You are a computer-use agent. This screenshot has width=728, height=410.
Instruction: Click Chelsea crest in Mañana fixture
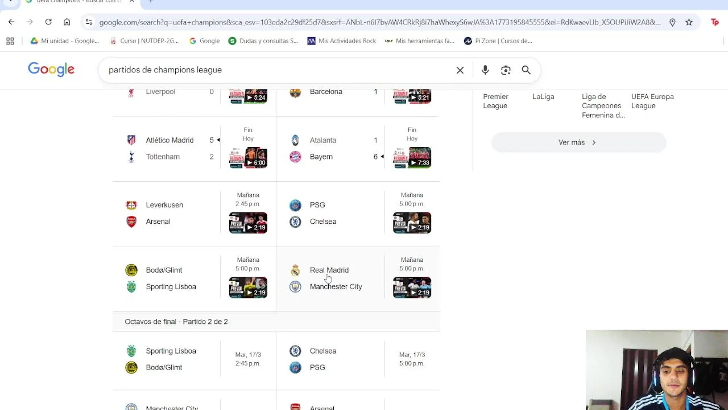tap(295, 222)
